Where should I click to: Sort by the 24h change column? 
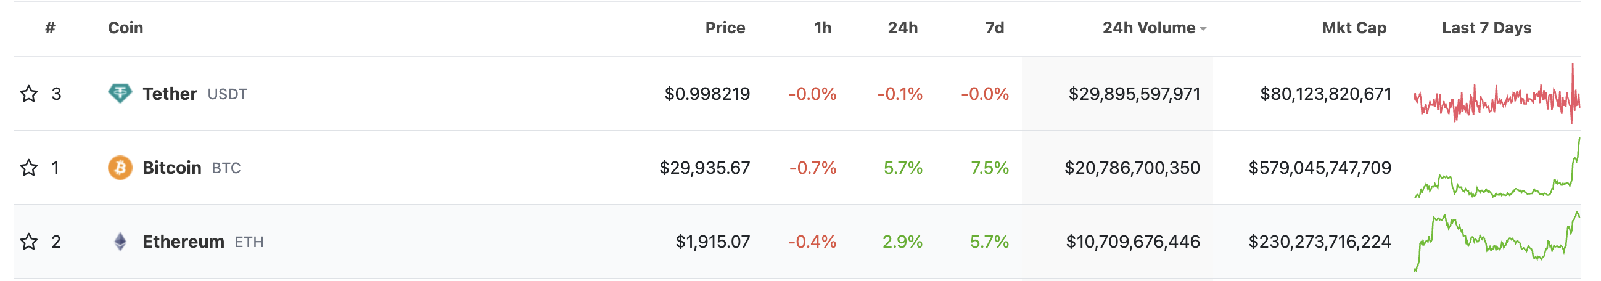tap(902, 28)
